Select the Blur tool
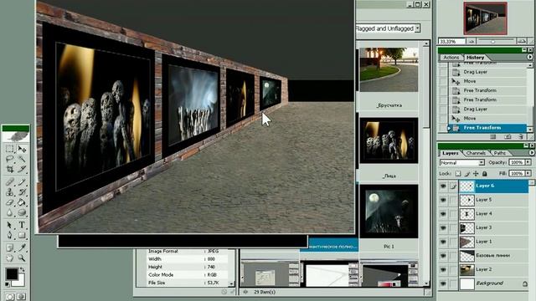 [9, 212]
